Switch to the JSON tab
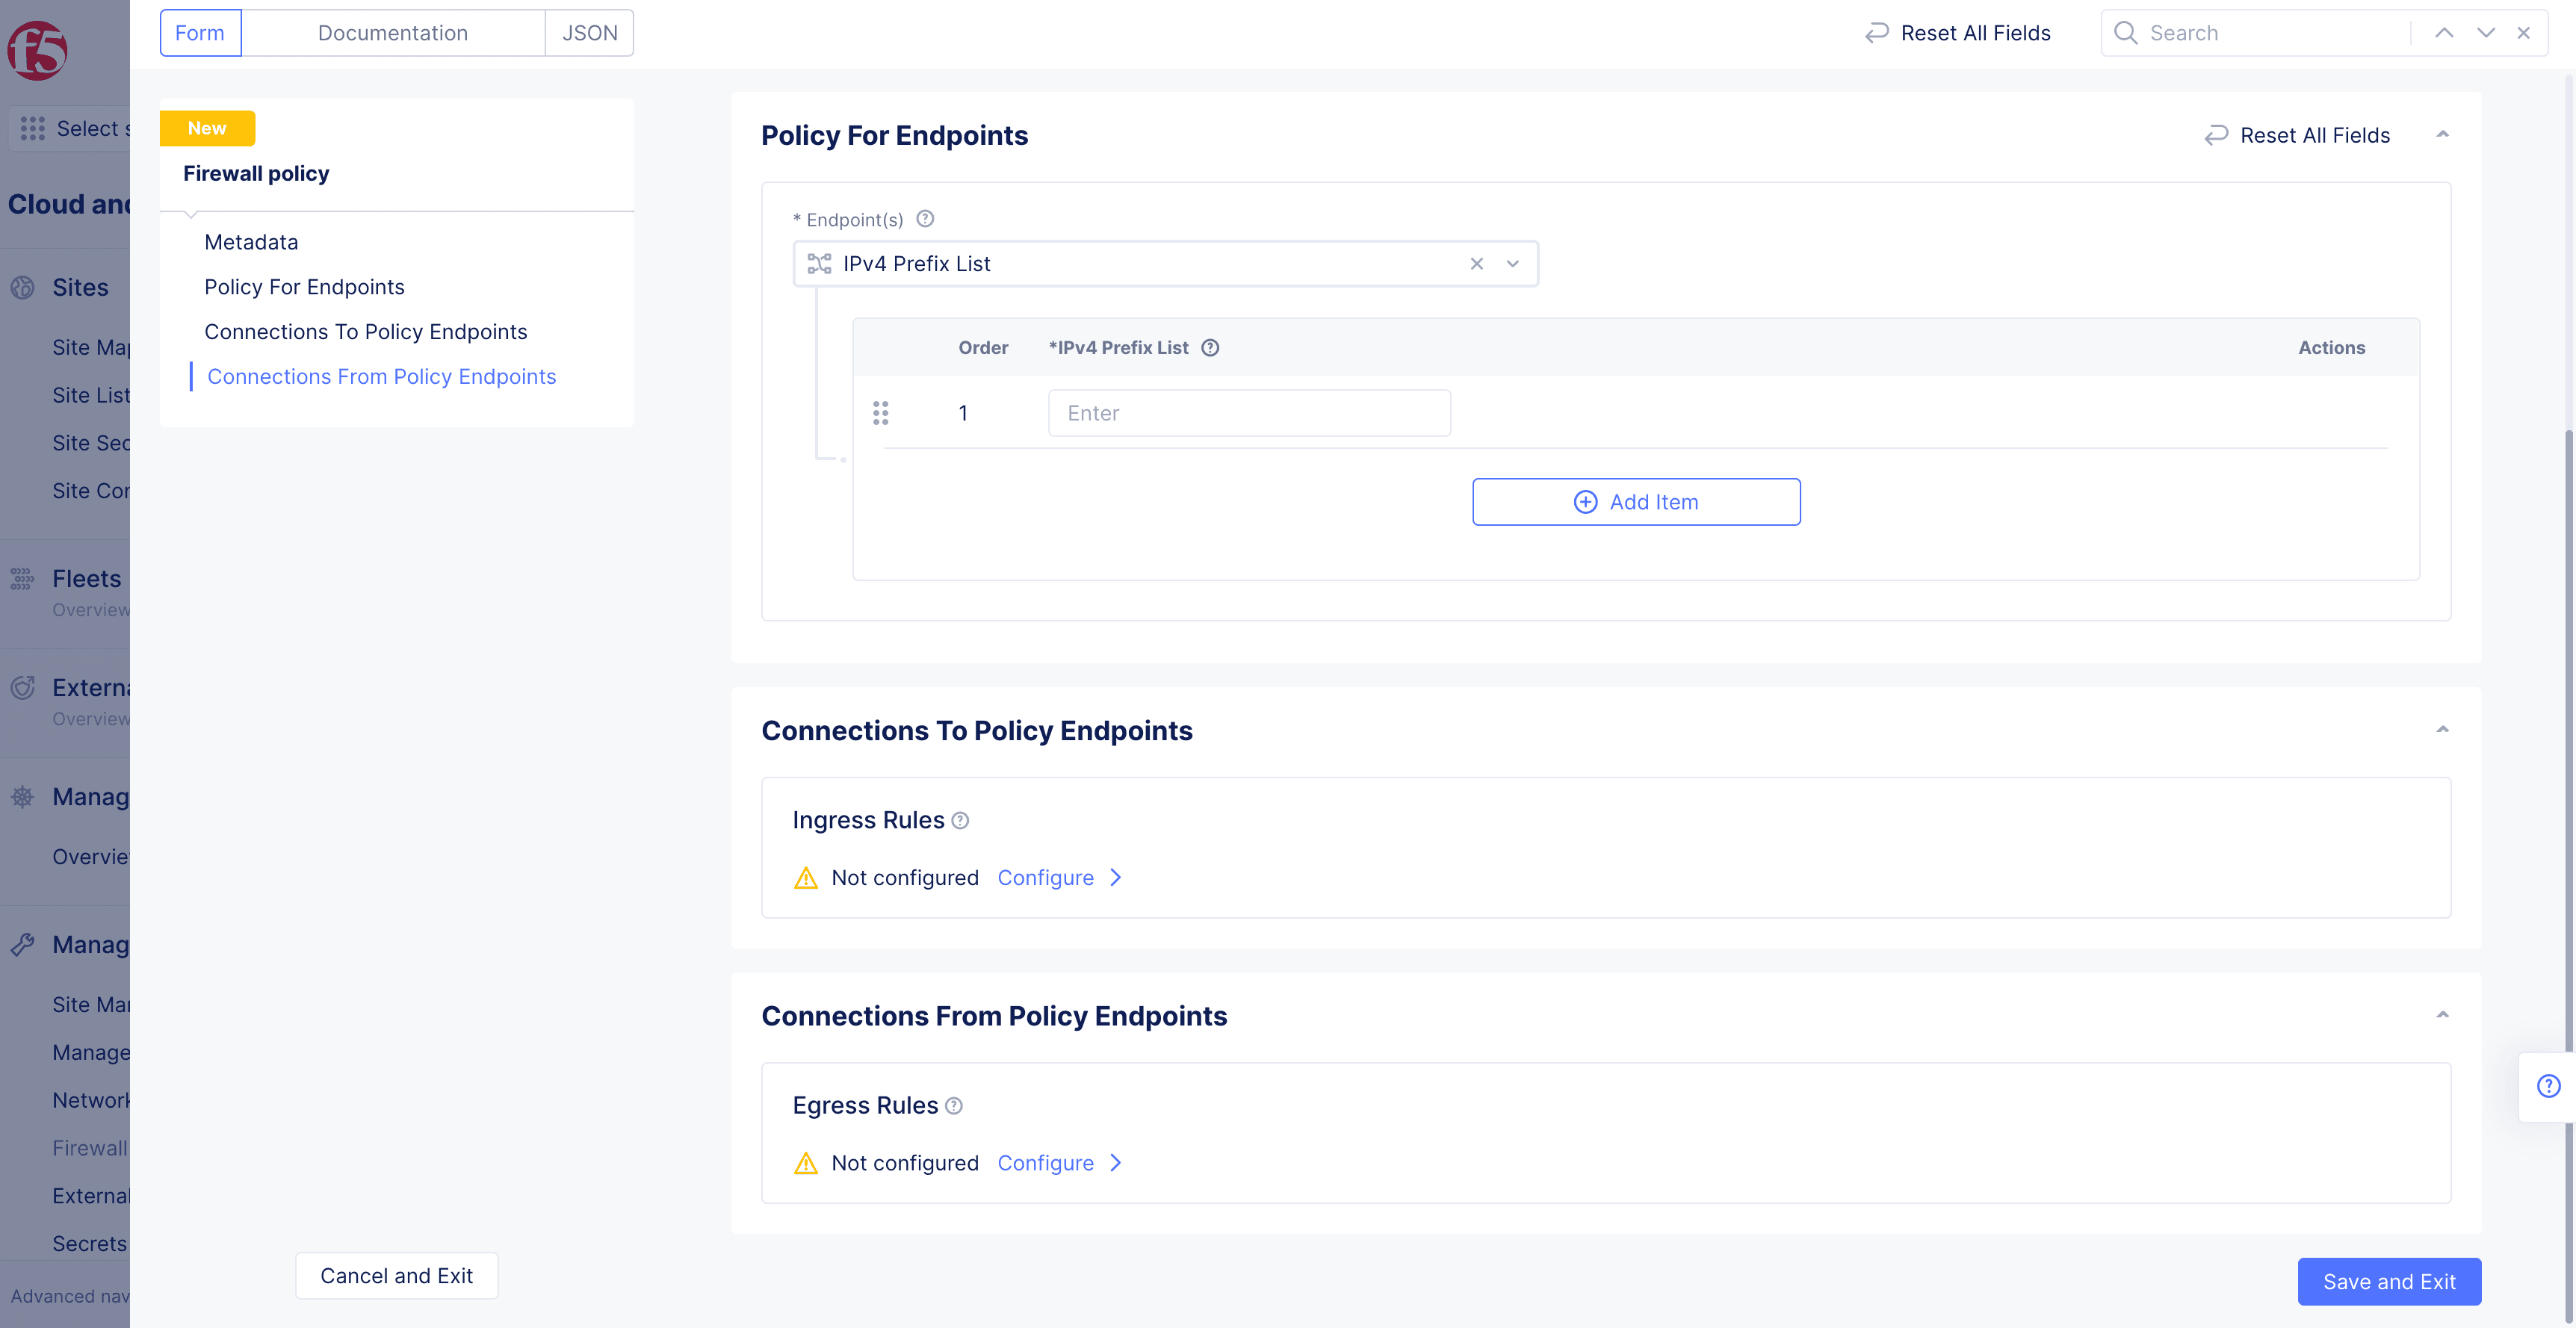 [x=589, y=32]
